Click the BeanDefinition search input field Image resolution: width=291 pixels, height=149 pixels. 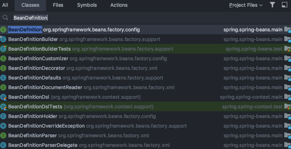[143, 17]
